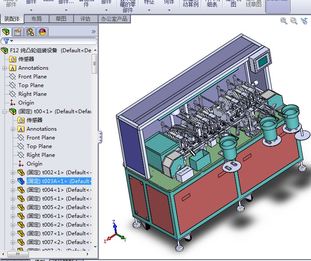The height and width of the screenshot is (261, 311).
Task: Open the ConfigurationManager tab icon
Action: [30, 32]
